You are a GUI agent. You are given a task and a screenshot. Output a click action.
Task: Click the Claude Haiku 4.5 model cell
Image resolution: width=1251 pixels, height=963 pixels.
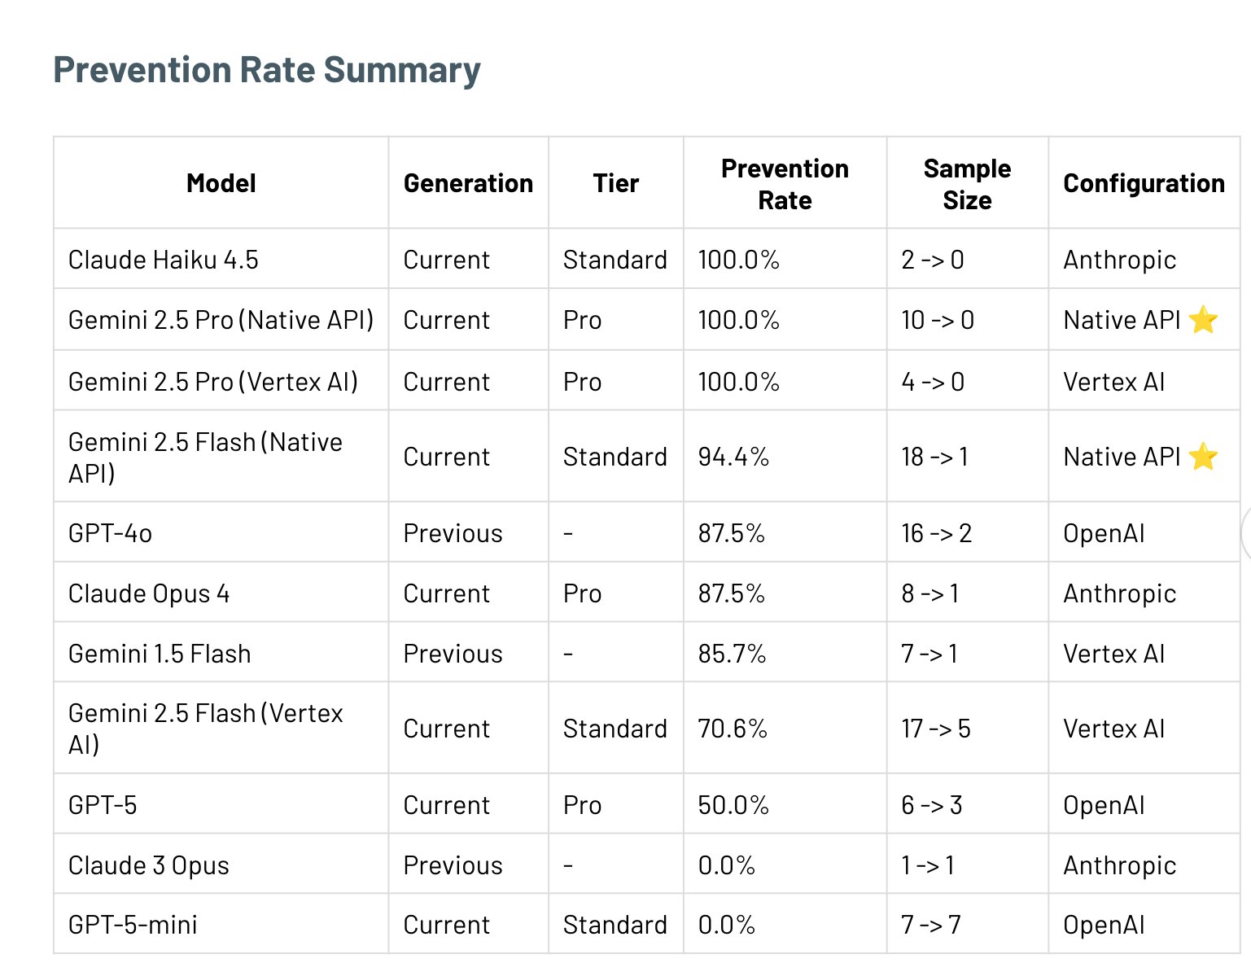164,260
